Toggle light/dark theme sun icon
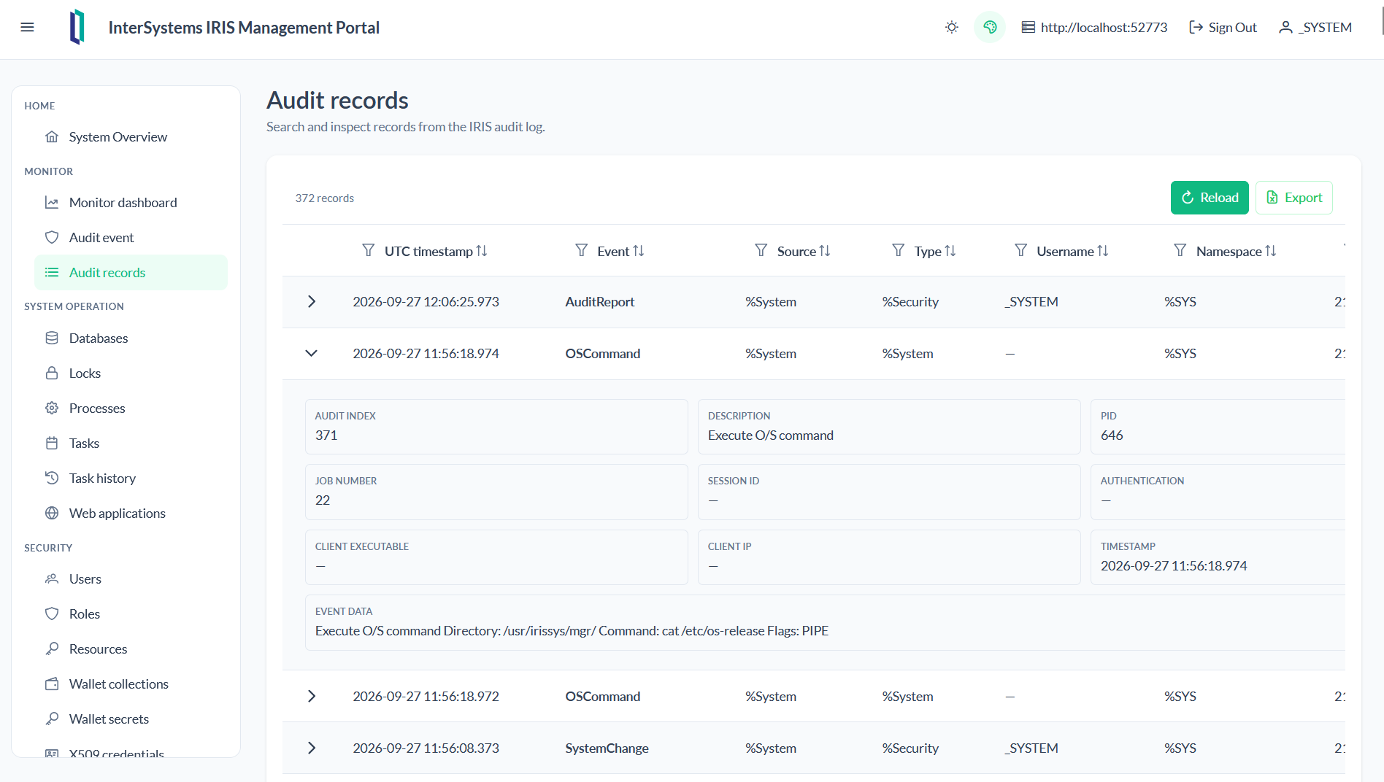 [952, 28]
